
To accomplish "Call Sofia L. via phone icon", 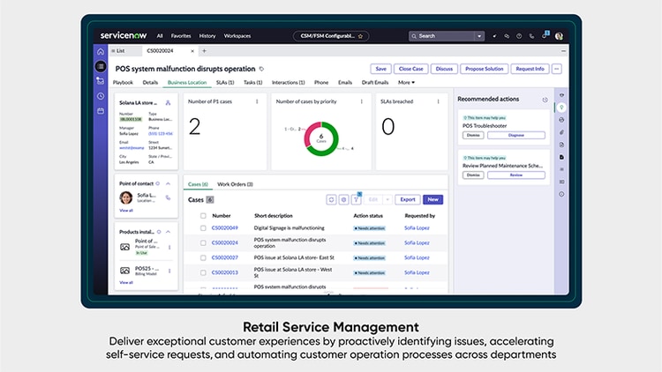I will coord(168,197).
